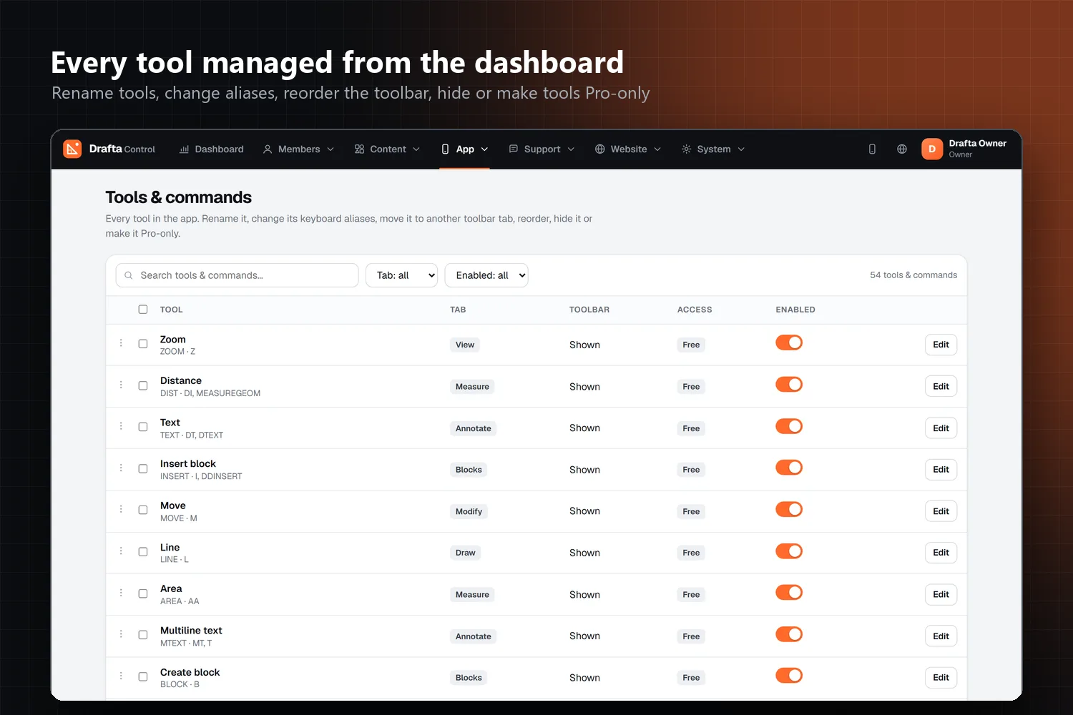Click the mobile device icon near the globe
The height and width of the screenshot is (715, 1073).
pyautogui.click(x=872, y=149)
